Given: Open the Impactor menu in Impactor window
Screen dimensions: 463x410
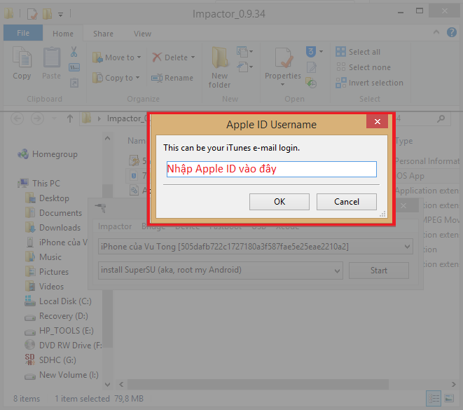Looking at the screenshot, I should pos(115,226).
